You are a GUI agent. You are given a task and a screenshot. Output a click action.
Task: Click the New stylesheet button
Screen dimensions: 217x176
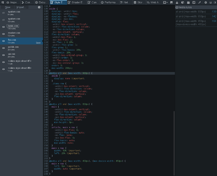click(8, 7)
